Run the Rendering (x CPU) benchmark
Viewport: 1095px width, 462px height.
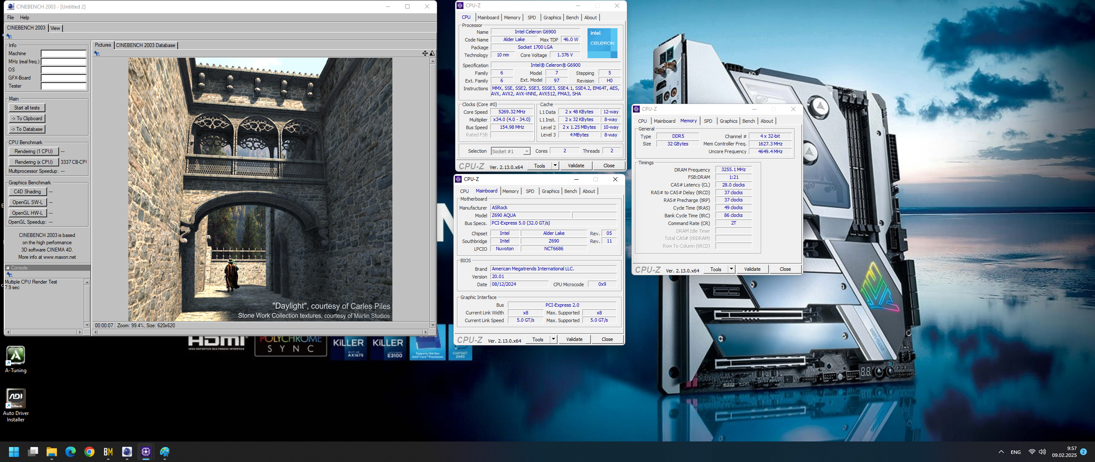34,162
